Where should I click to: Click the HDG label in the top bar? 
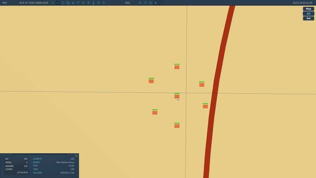click(127, 3)
